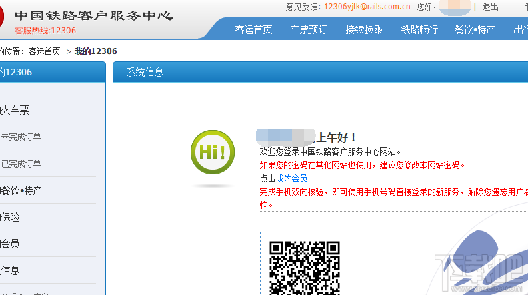Expand the 会员 sidebar section
Screen dimensions: 528x295
pos(10,244)
